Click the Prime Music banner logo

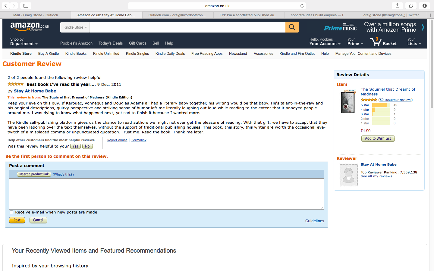point(340,27)
